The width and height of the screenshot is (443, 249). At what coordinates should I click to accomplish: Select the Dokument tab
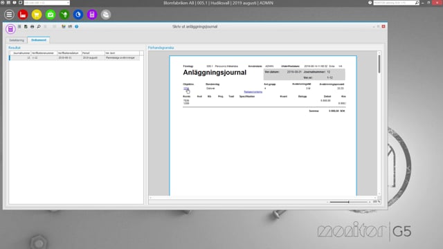click(39, 40)
